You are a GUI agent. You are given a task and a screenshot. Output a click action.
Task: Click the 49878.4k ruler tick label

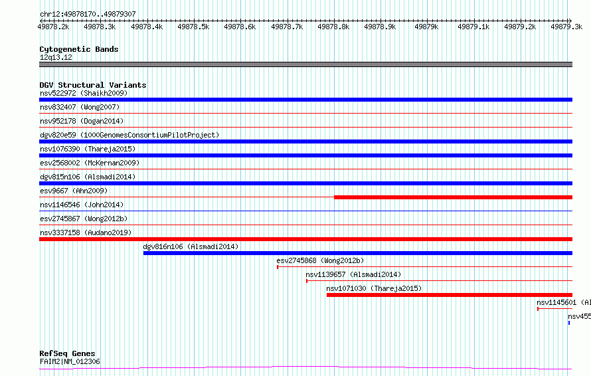click(x=147, y=27)
